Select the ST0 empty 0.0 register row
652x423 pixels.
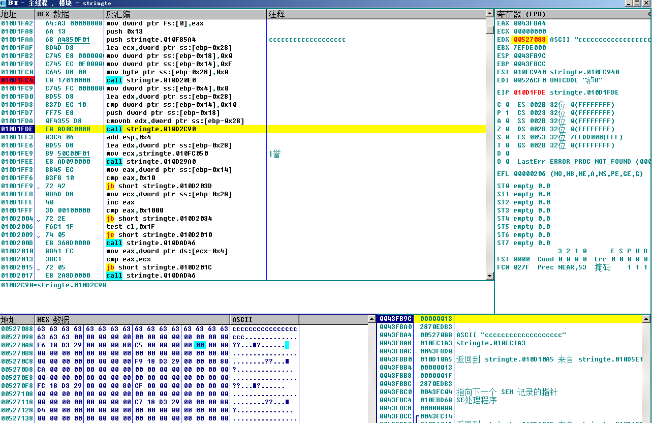pos(523,186)
